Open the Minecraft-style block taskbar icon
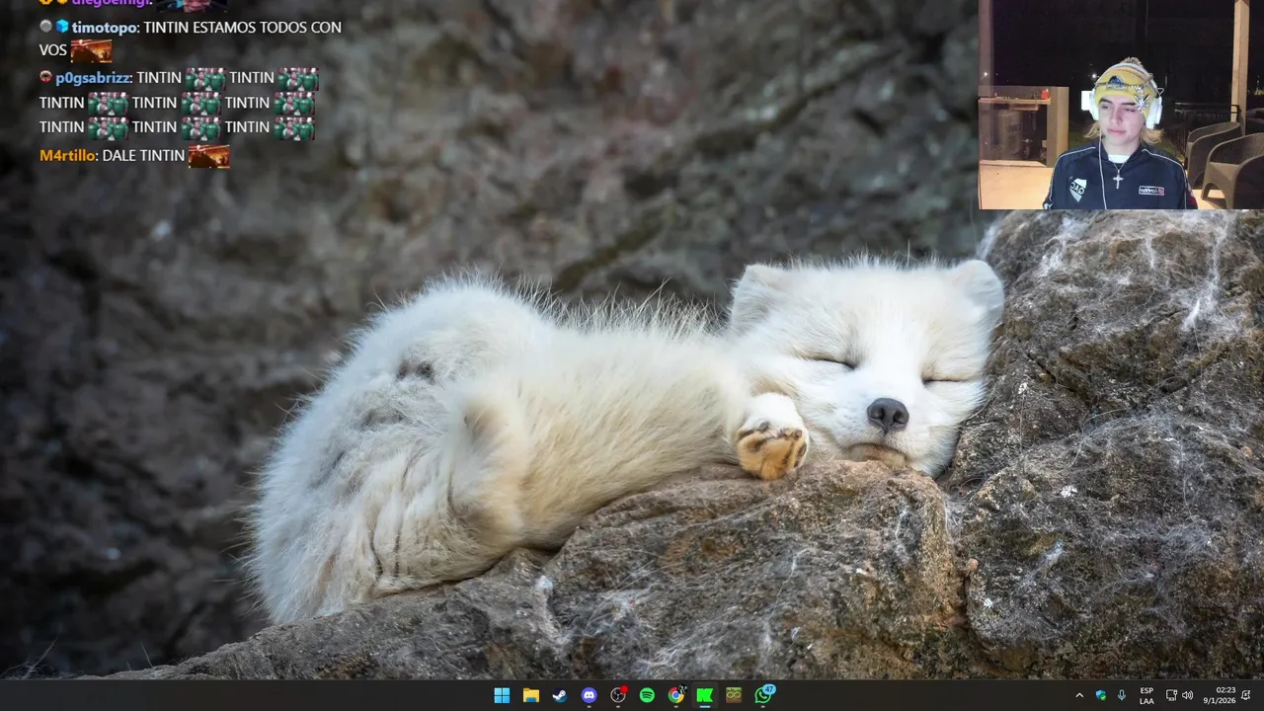 pos(734,695)
